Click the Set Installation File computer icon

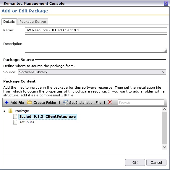[x=65, y=102]
